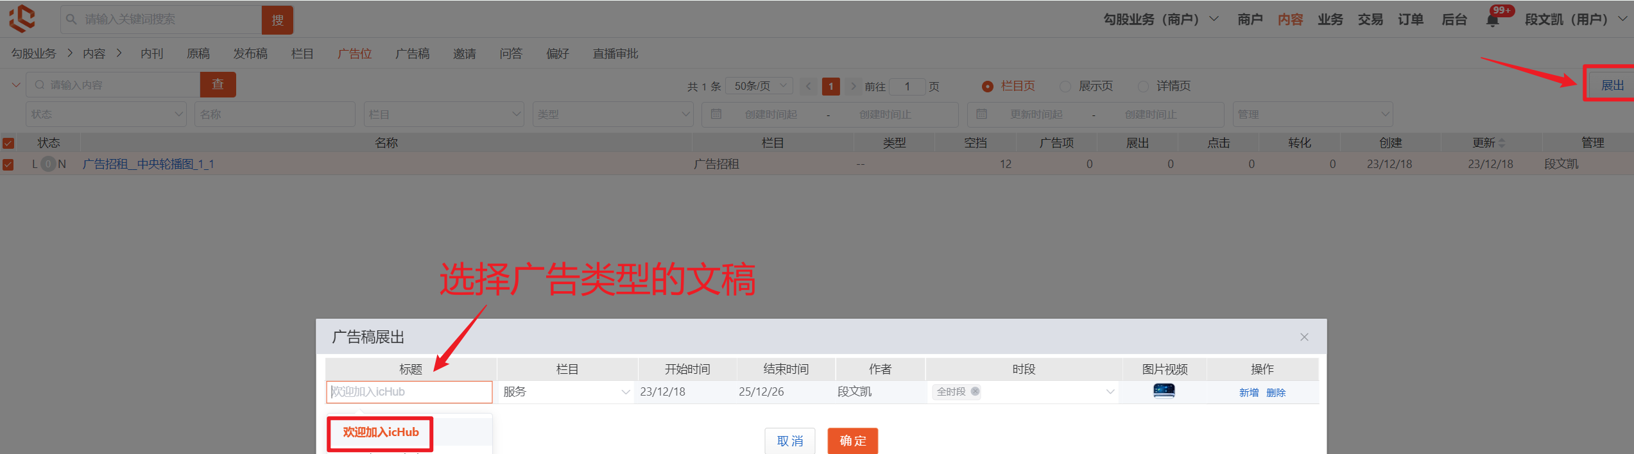
Task: Open the 段文凯（用户） account menu
Action: coord(1576,19)
